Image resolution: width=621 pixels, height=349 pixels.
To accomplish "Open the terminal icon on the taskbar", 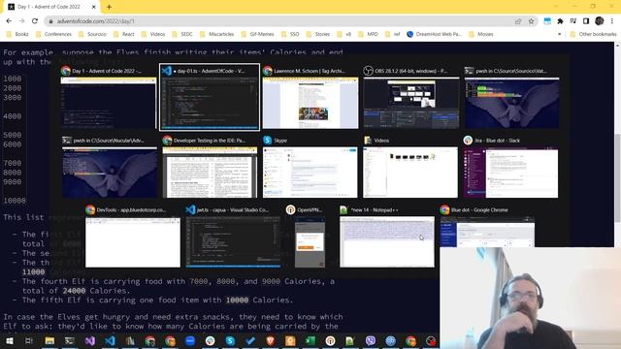I will (x=70, y=340).
